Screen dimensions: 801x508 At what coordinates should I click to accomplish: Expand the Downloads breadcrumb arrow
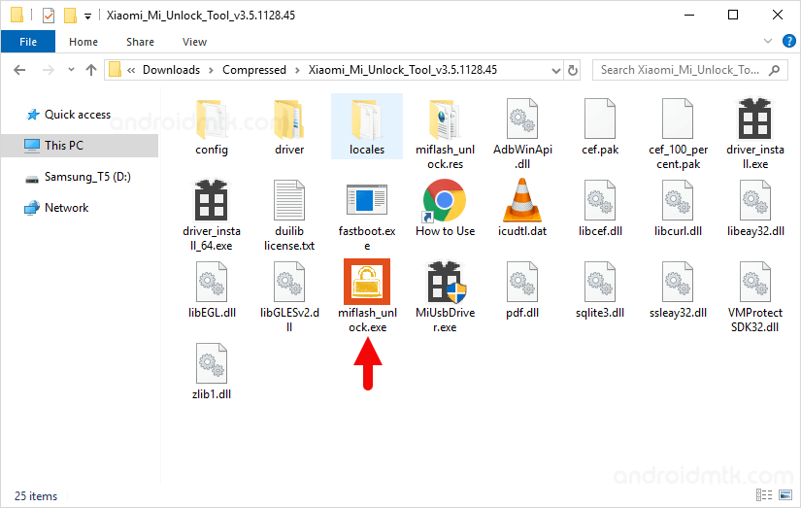click(211, 71)
